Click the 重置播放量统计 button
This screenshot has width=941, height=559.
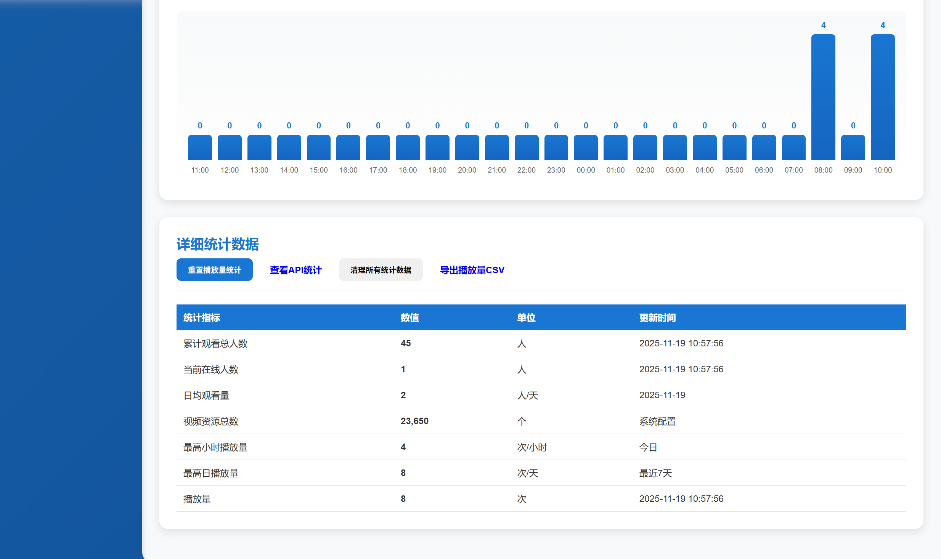(x=214, y=269)
